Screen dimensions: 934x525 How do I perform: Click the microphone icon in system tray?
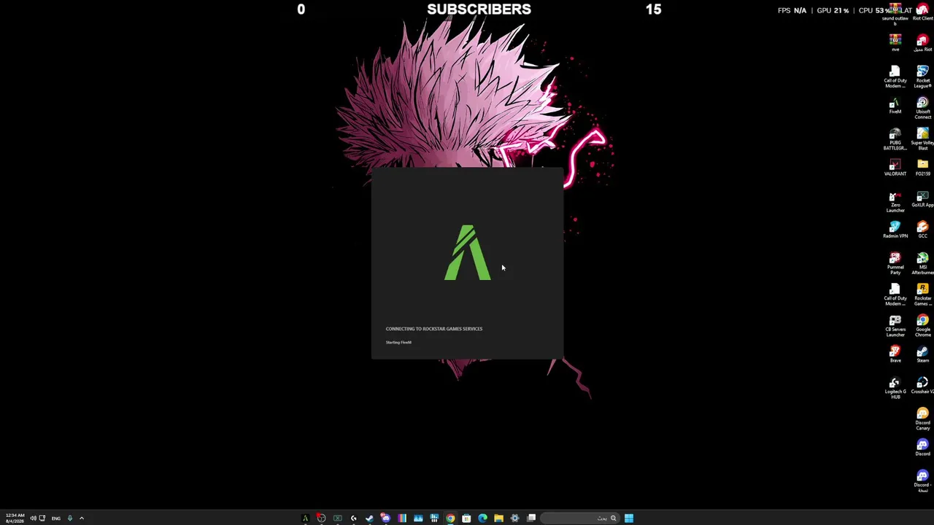coord(70,518)
